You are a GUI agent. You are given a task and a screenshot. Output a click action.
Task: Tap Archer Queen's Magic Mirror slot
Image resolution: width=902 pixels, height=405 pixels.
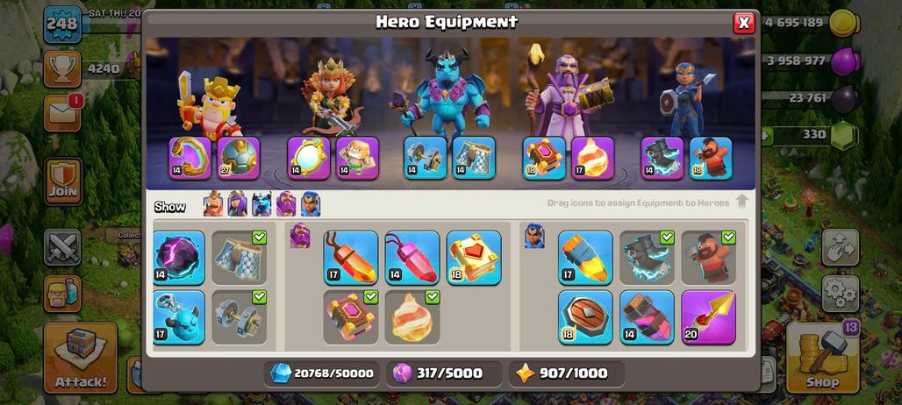[x=309, y=158]
